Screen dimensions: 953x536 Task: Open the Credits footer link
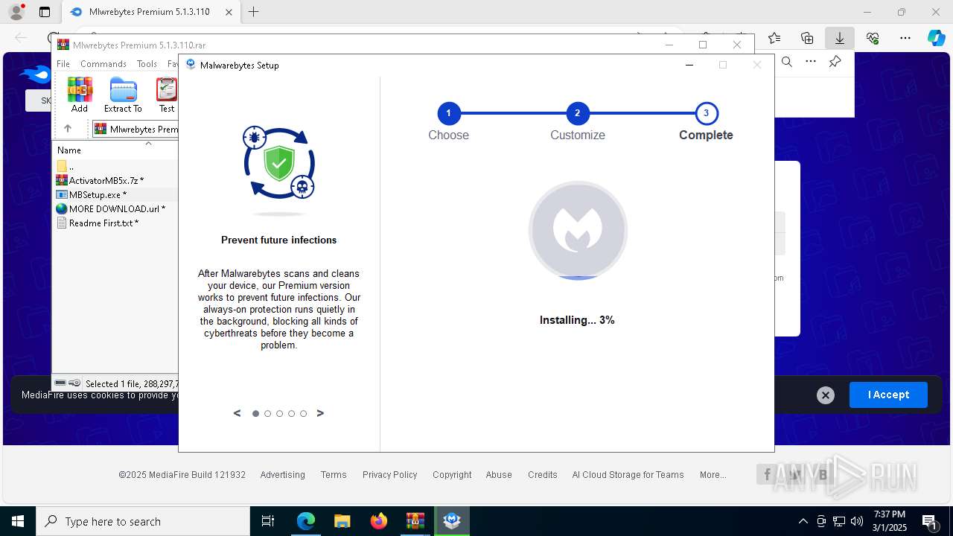tap(542, 475)
